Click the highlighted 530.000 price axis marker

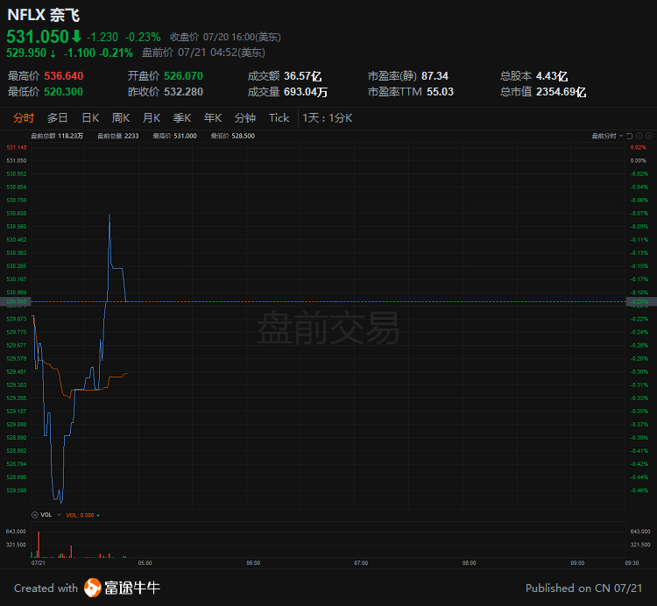click(15, 301)
